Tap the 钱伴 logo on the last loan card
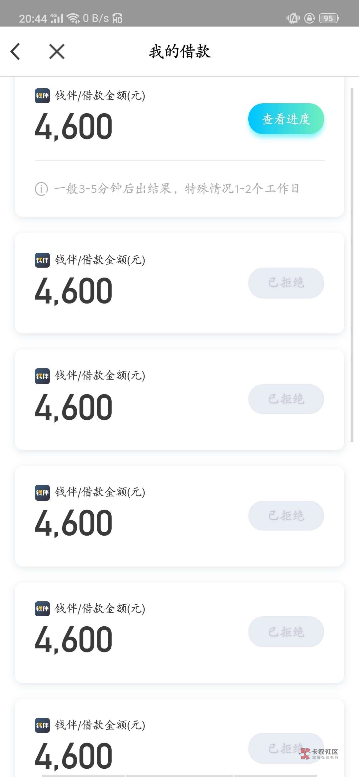The image size is (359, 777). point(43,725)
